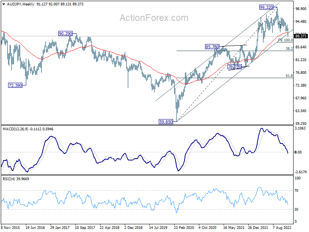Select the 99.320 high price label
Screen dimensions: 309x232
coord(266,7)
